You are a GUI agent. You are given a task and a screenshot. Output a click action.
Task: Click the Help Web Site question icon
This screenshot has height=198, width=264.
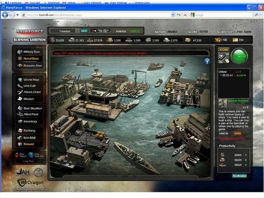[x=31, y=155]
